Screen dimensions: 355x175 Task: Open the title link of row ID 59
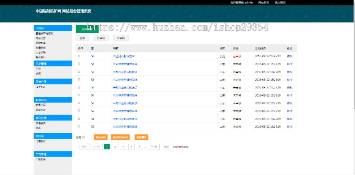point(124,56)
